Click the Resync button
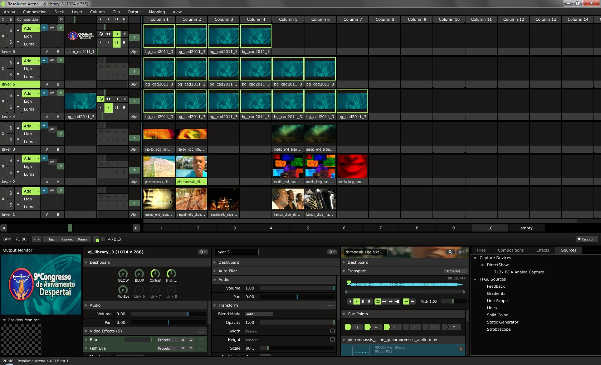Viewport: 601px width, 365px height. tap(67, 239)
